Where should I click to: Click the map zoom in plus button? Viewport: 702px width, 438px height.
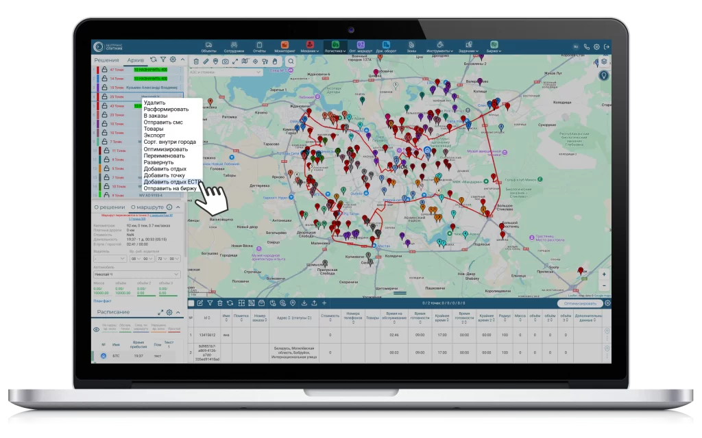[x=604, y=274]
